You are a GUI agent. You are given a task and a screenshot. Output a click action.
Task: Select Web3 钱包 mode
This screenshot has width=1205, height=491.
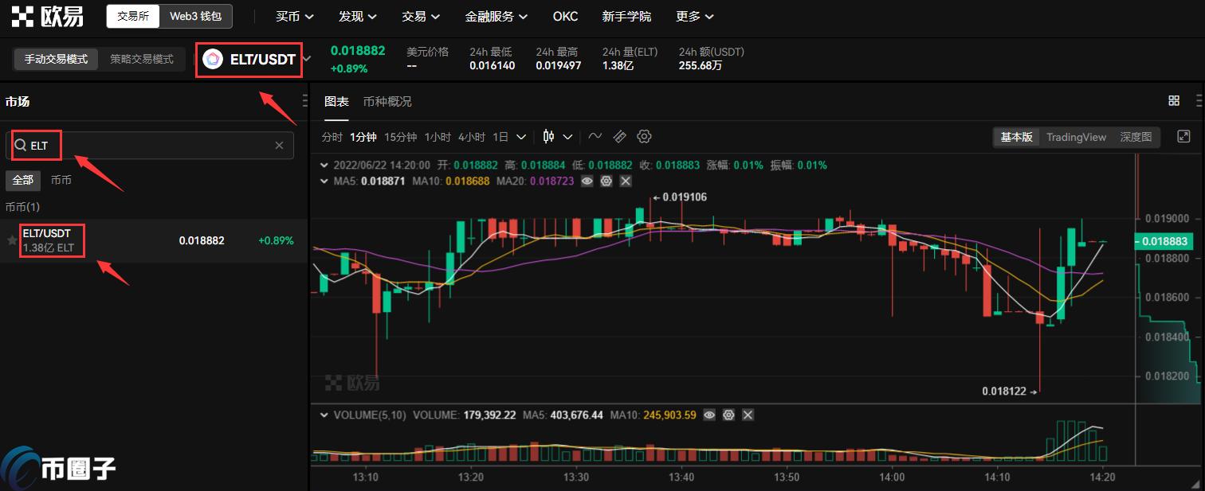(x=196, y=16)
